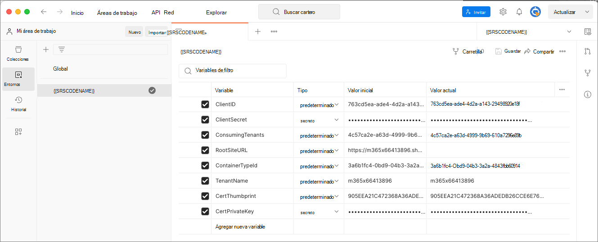Expand the Actualizar dropdown arrow
Image resolution: width=598 pixels, height=242 pixels.
587,12
